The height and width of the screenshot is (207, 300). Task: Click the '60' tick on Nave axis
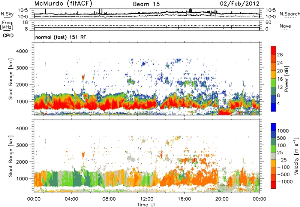268,22
